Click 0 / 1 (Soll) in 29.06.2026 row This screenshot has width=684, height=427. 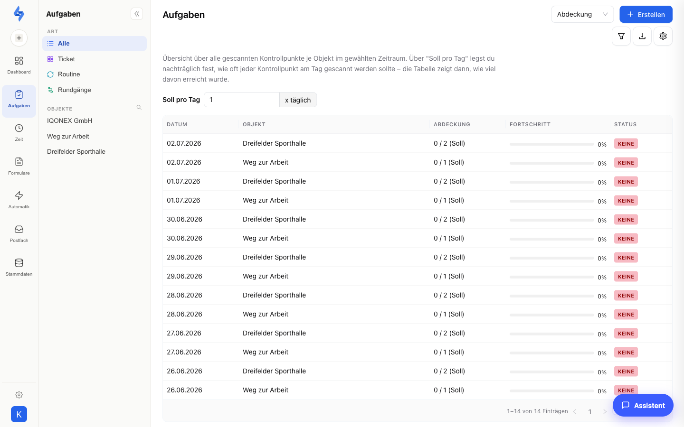(449, 276)
